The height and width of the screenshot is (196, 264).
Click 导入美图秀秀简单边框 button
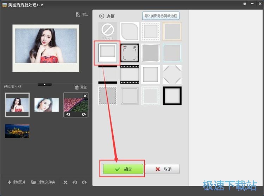161,16
